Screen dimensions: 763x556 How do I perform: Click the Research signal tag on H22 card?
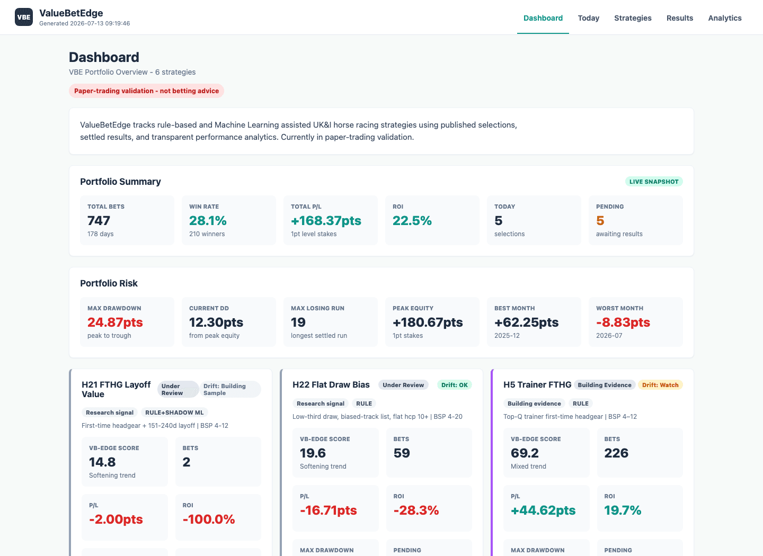click(x=321, y=403)
